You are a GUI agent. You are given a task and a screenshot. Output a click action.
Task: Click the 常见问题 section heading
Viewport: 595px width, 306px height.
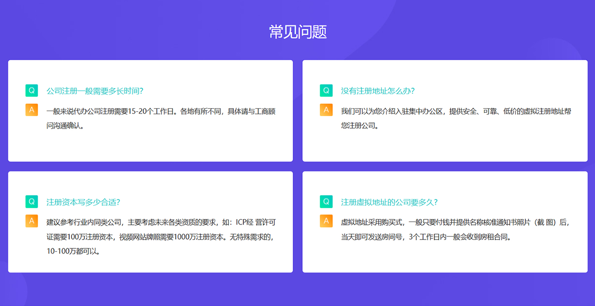[297, 32]
